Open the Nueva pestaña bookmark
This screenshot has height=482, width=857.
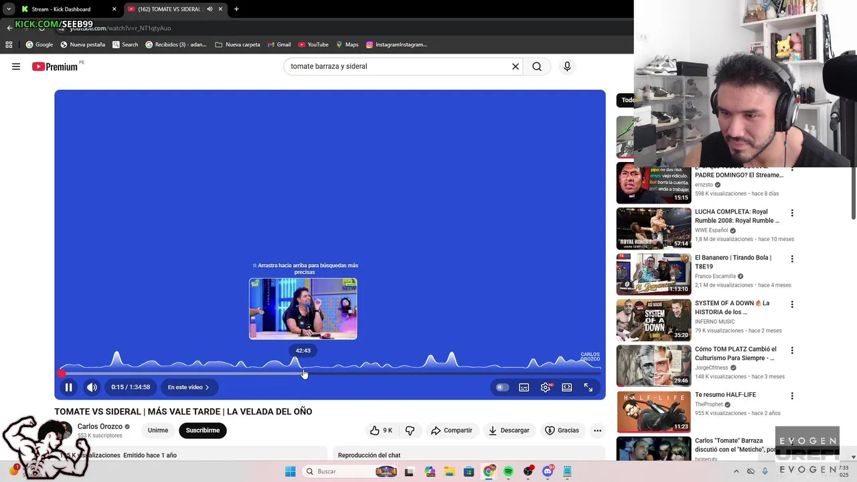tap(82, 45)
